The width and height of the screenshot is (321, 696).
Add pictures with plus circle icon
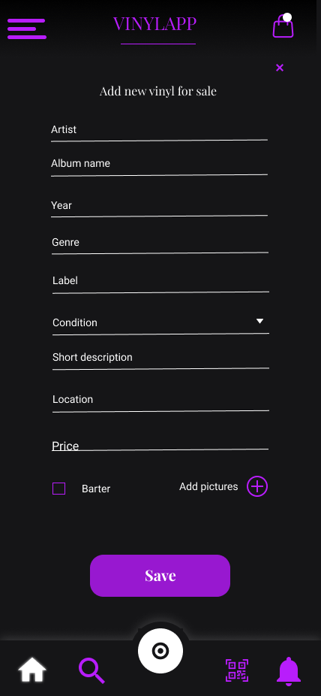[x=257, y=486]
